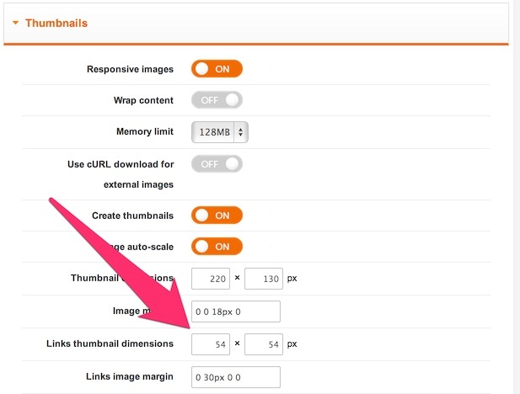The image size is (520, 394).
Task: Click the thumbnail width field showing 220
Action: pos(211,279)
